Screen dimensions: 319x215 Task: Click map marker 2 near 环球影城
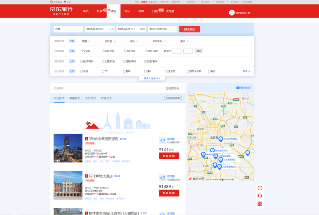[x=248, y=153]
